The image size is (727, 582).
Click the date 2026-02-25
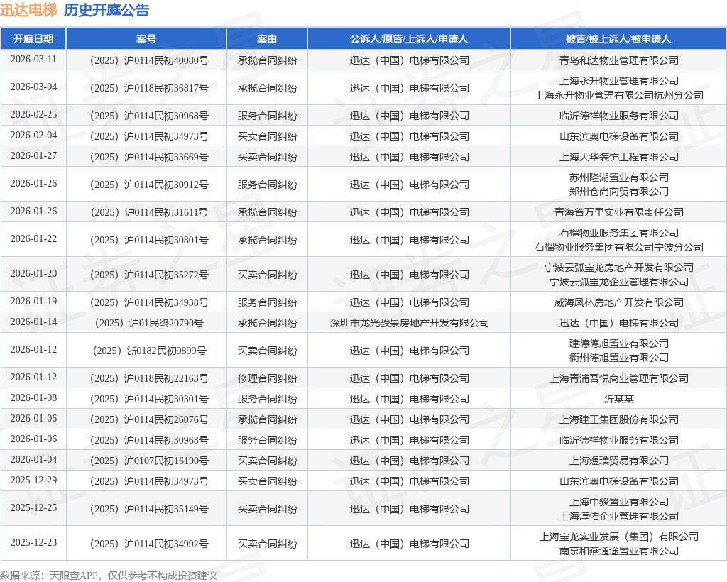pyautogui.click(x=33, y=114)
